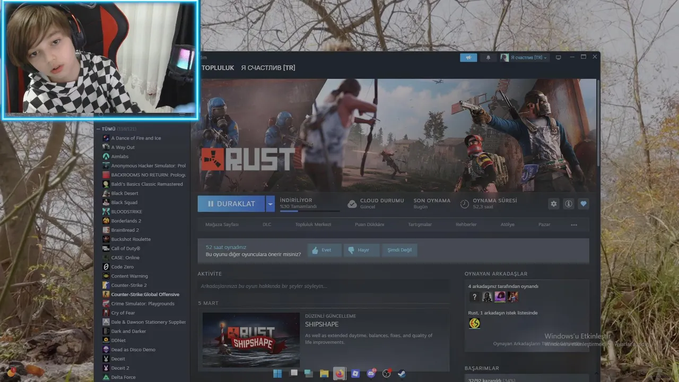679x382 pixels.
Task: Select Deceit 2 in library
Action: (120, 368)
